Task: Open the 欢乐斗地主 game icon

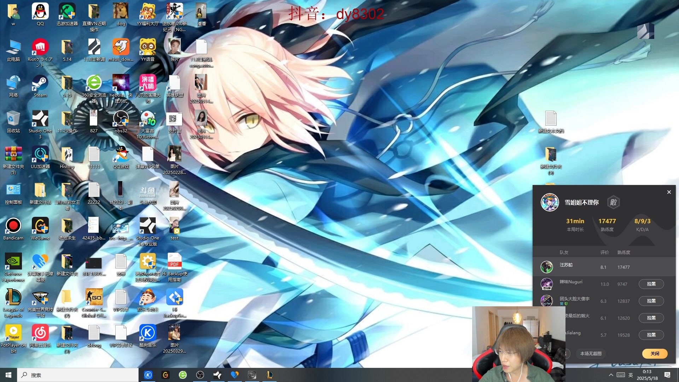Action: (148, 300)
